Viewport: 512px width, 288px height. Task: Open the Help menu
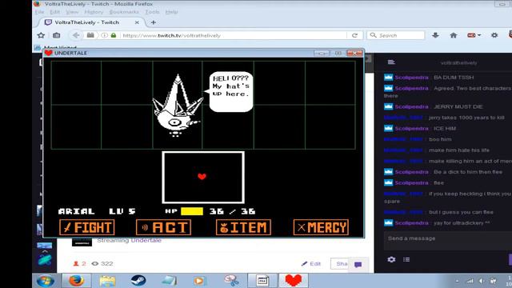[x=171, y=12]
